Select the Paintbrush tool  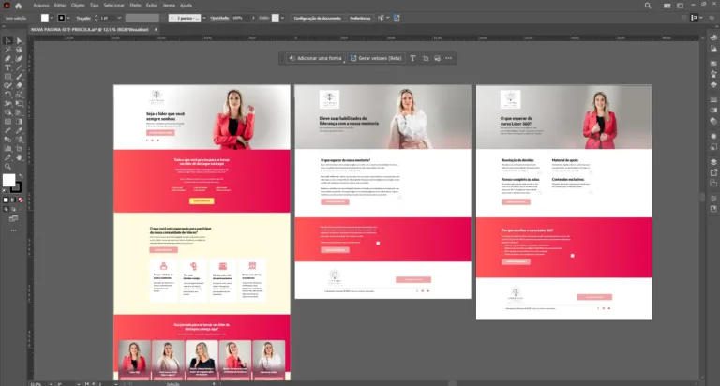coord(20,77)
